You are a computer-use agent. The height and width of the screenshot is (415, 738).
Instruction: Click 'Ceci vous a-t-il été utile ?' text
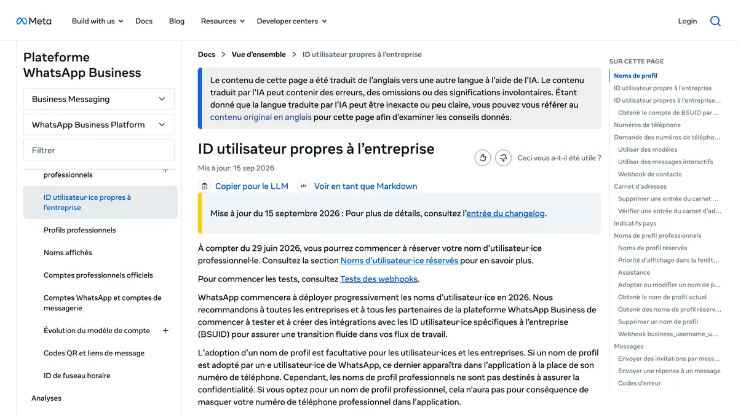(559, 158)
